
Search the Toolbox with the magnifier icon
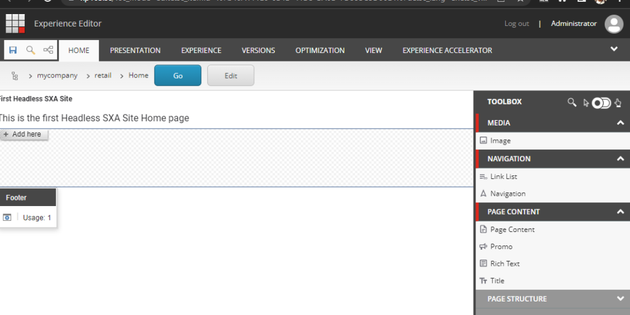[x=572, y=102]
